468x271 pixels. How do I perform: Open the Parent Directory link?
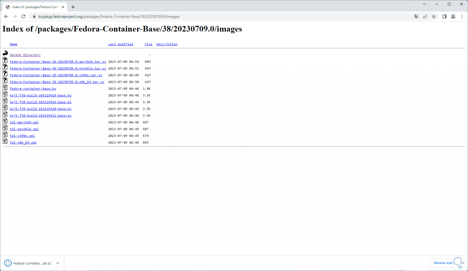[x=25, y=55]
